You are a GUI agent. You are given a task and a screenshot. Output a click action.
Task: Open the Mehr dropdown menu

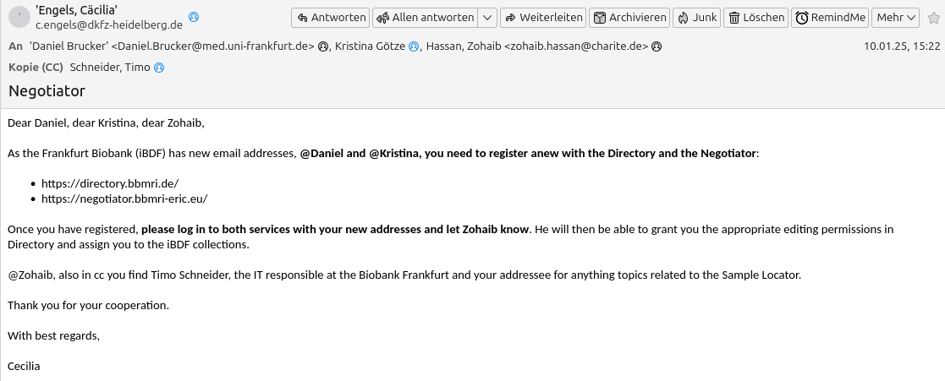click(x=895, y=18)
